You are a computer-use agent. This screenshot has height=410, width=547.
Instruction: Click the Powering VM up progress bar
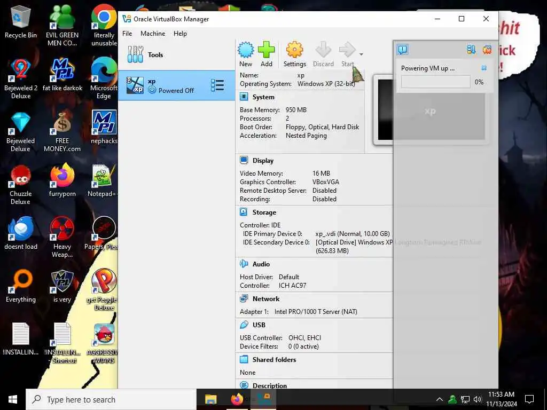click(435, 82)
